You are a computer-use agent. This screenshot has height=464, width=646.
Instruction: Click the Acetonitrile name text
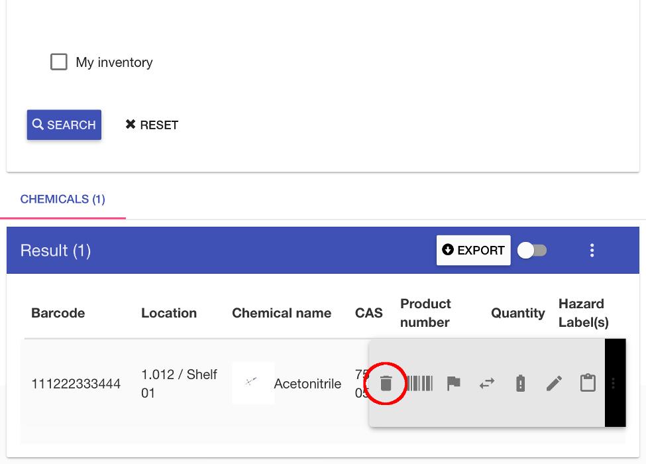[x=307, y=384]
